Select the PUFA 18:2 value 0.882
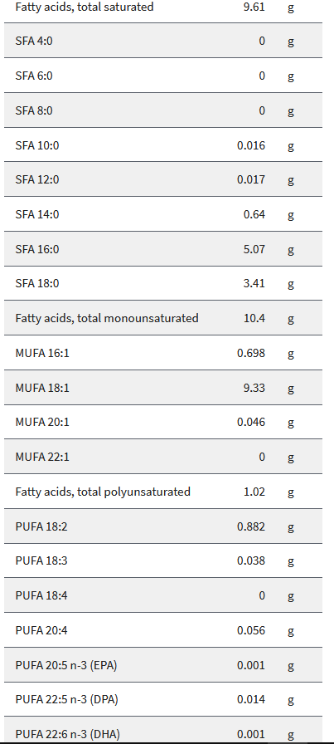Image resolution: width=334 pixels, height=744 pixels. tap(251, 526)
